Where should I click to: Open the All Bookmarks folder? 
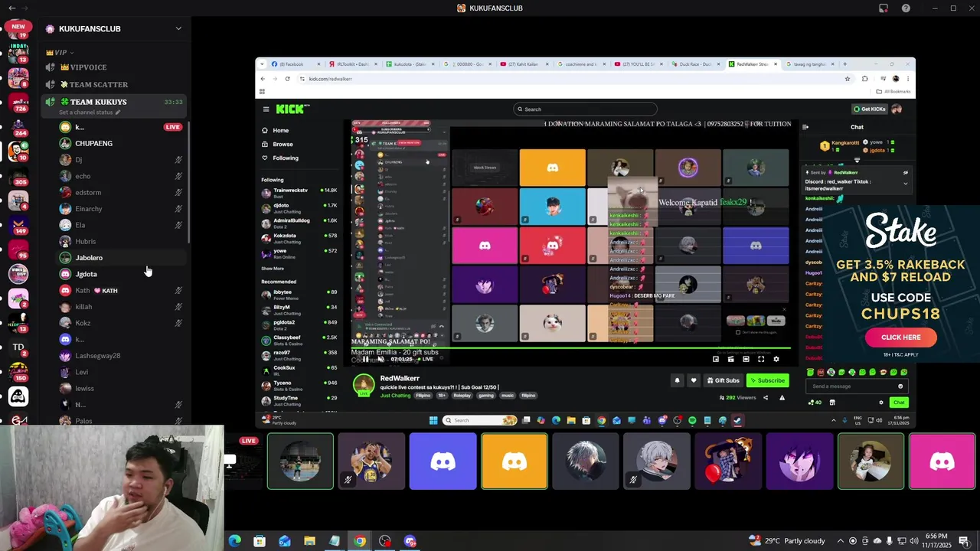click(x=894, y=91)
